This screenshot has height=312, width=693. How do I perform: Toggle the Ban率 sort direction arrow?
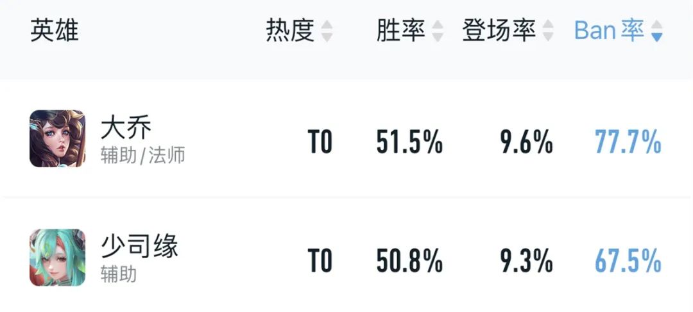click(657, 31)
